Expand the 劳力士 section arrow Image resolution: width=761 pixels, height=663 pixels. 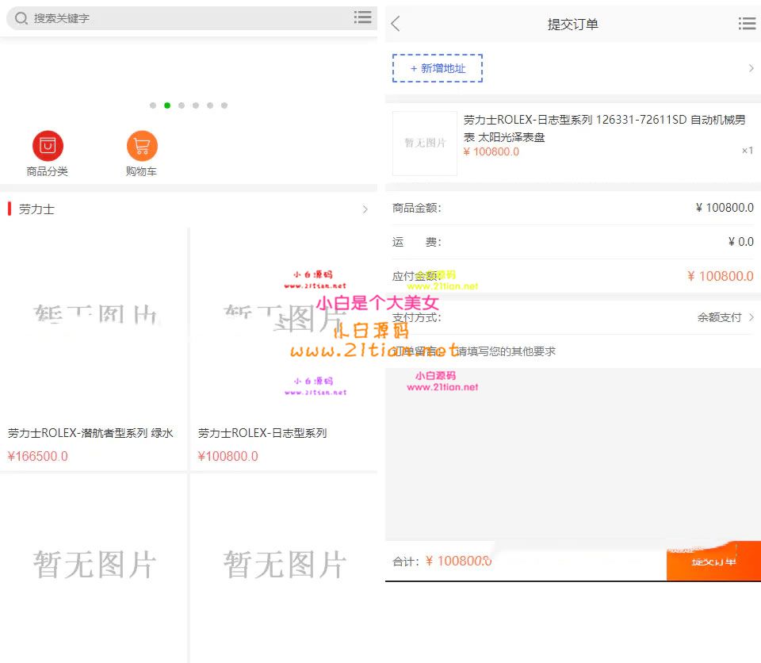[x=365, y=209]
